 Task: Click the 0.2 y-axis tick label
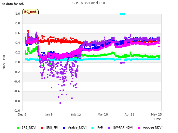(x=18, y=52)
